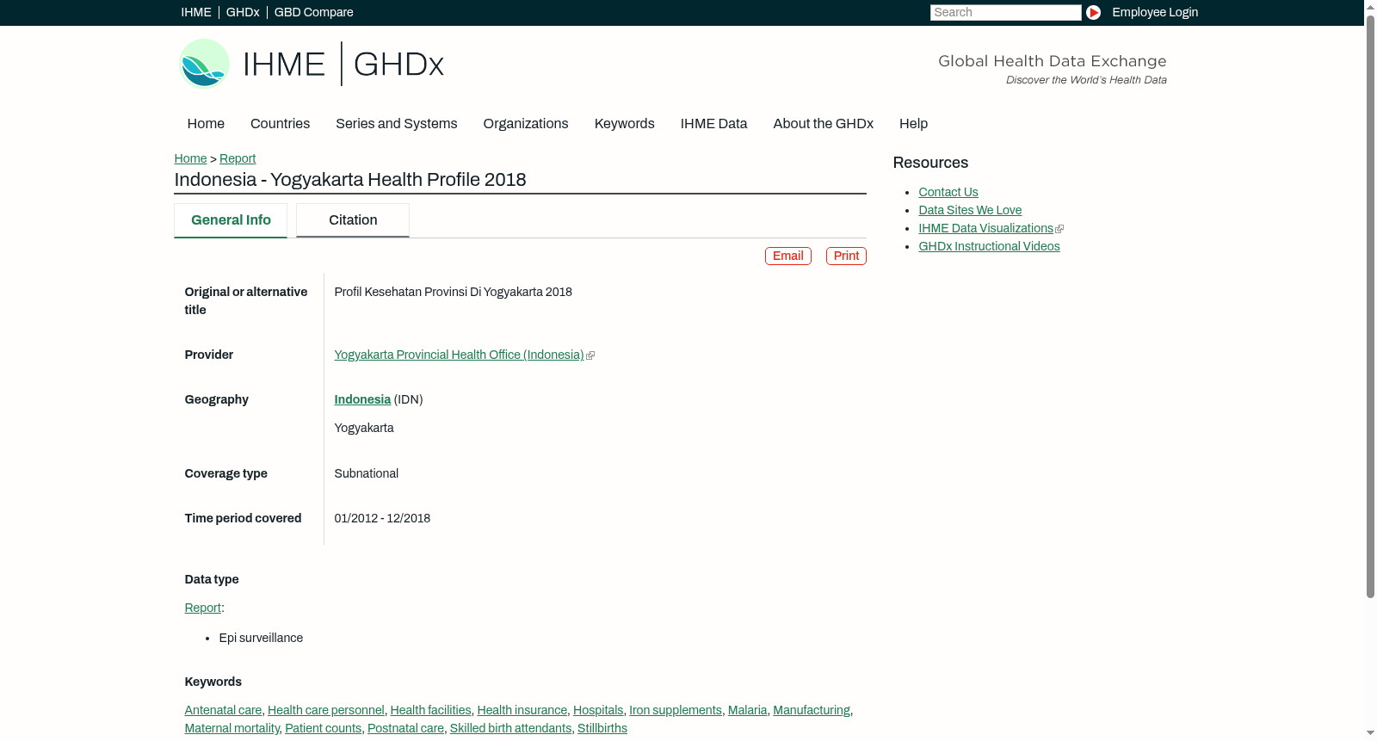This screenshot has height=741, width=1377.
Task: Open the Manufacturing keyword link
Action: pos(812,710)
